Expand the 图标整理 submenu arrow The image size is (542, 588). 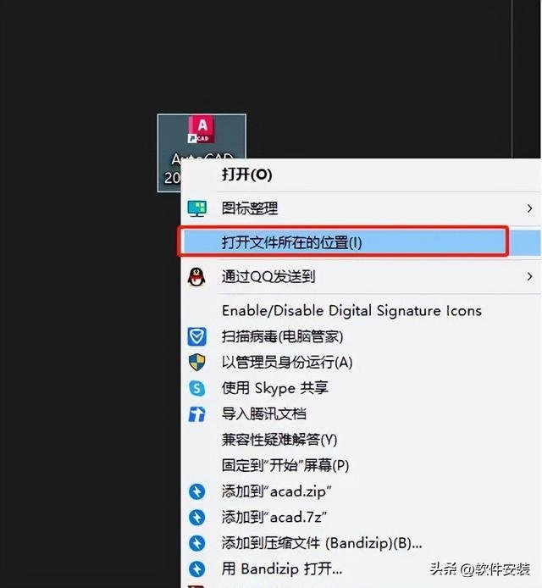[x=529, y=208]
